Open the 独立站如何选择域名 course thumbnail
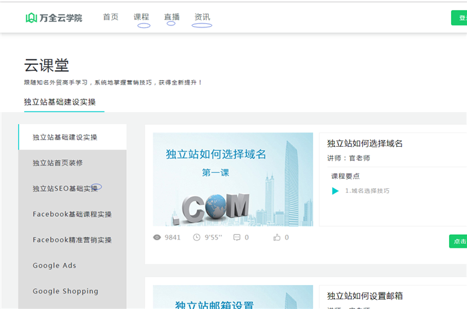 point(233,180)
